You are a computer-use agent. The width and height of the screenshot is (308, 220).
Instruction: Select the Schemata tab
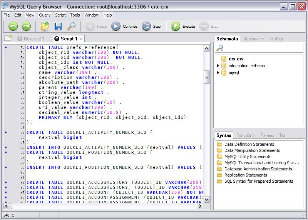[x=227, y=39]
